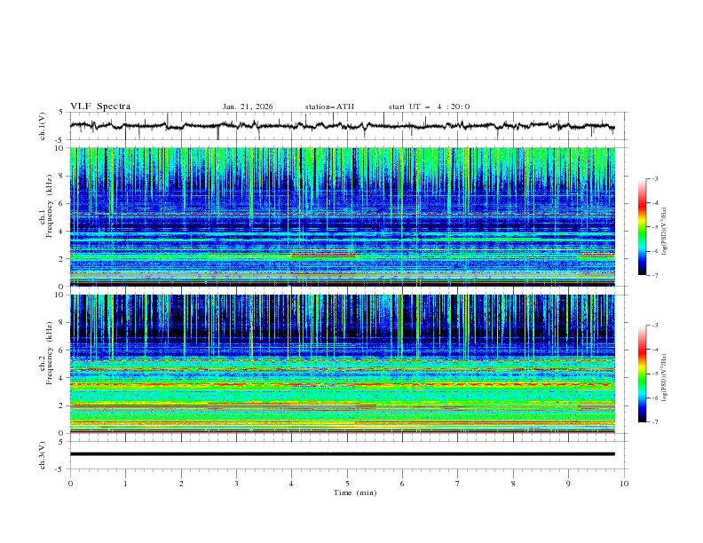Viewport: 703px width, 543px height.
Task: Click the time axis tick label "0"
Action: click(70, 484)
